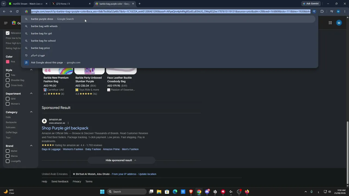Enable the Tote style checkbox
This screenshot has height=196, width=349.
(8, 75)
